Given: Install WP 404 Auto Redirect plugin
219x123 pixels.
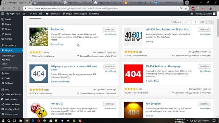Looking at the screenshot, I should pyautogui.click(x=204, y=30).
